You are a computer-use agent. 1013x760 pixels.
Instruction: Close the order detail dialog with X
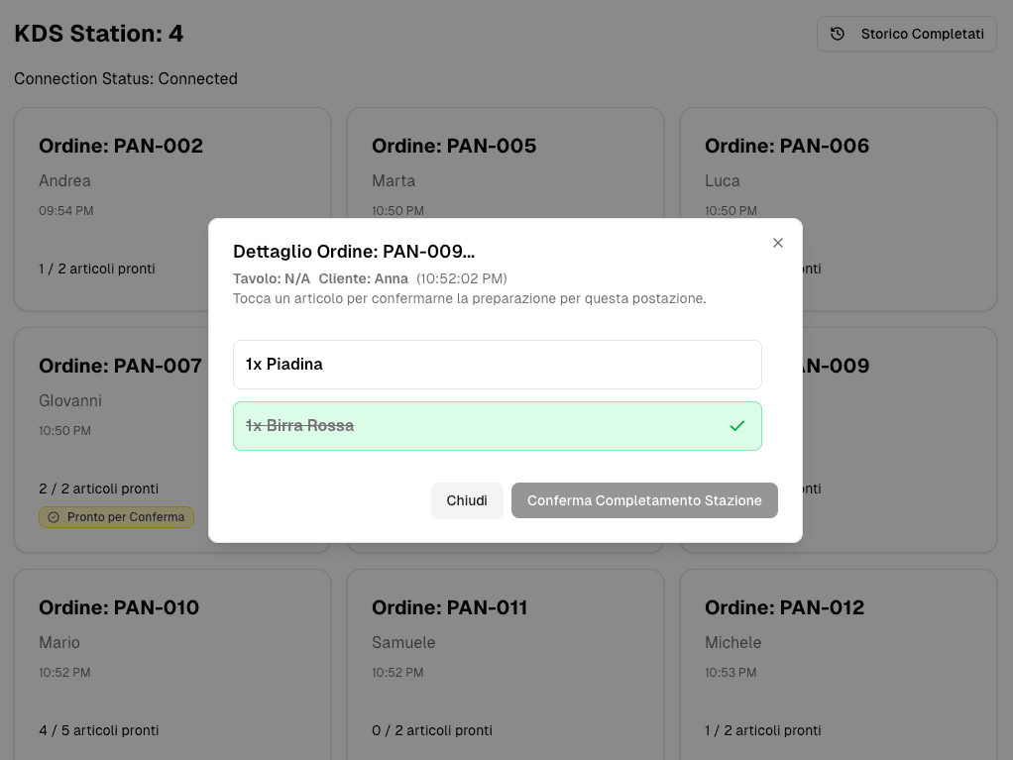point(778,243)
